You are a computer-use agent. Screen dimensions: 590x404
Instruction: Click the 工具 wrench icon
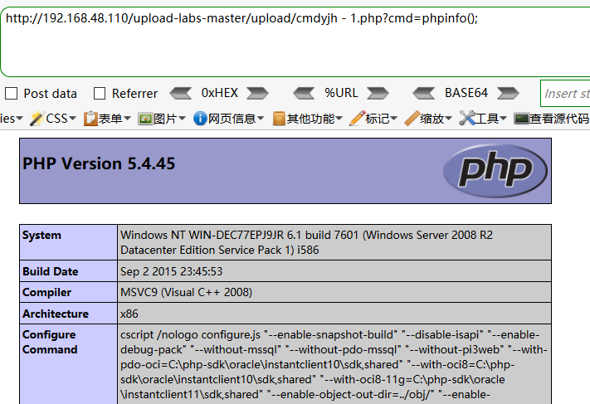[467, 119]
